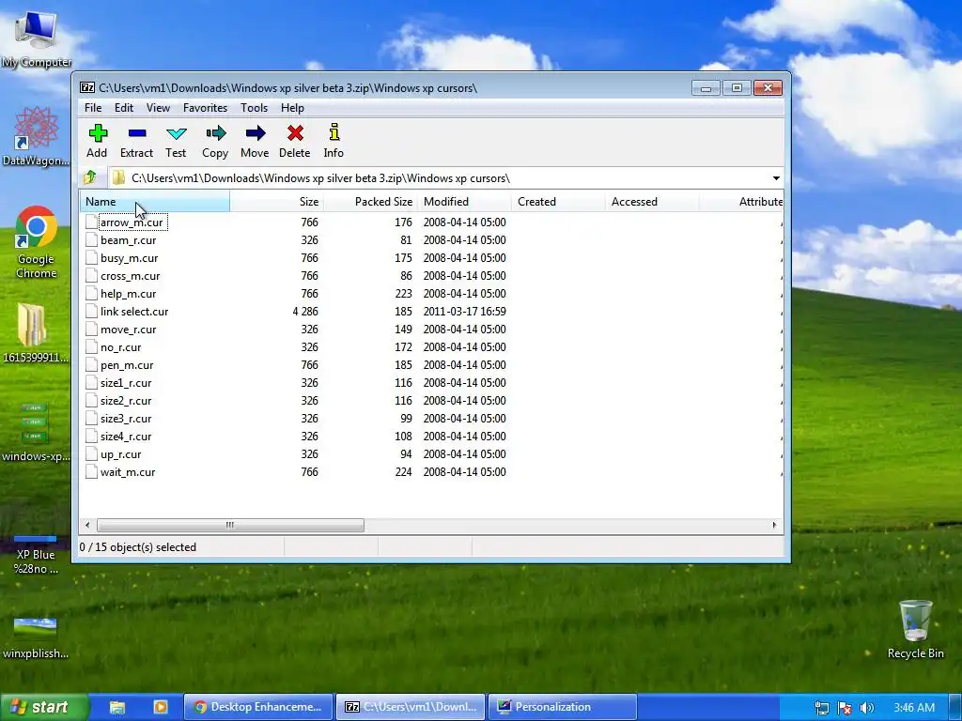Open the Info toolbar icon

tap(334, 132)
